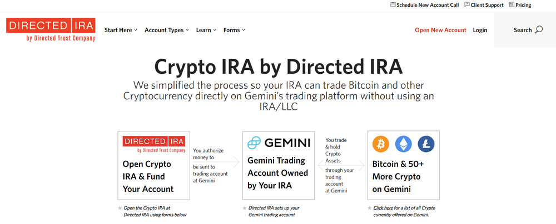Click the calendar icon beside Schedule New Account Call

pos(393,4)
